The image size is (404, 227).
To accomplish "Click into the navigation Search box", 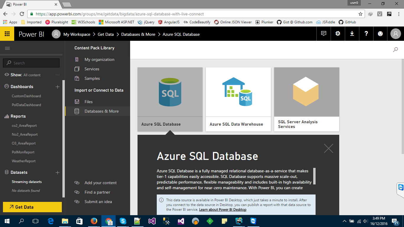I will click(x=31, y=63).
